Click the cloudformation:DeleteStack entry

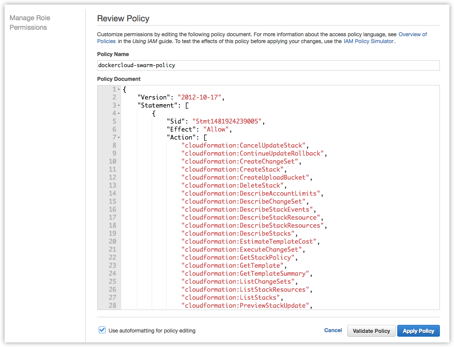233,185
